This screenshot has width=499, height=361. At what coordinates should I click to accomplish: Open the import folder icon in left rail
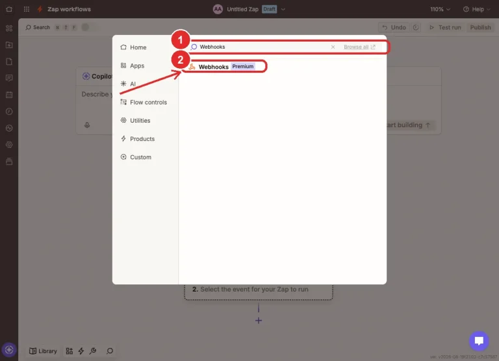tap(9, 45)
